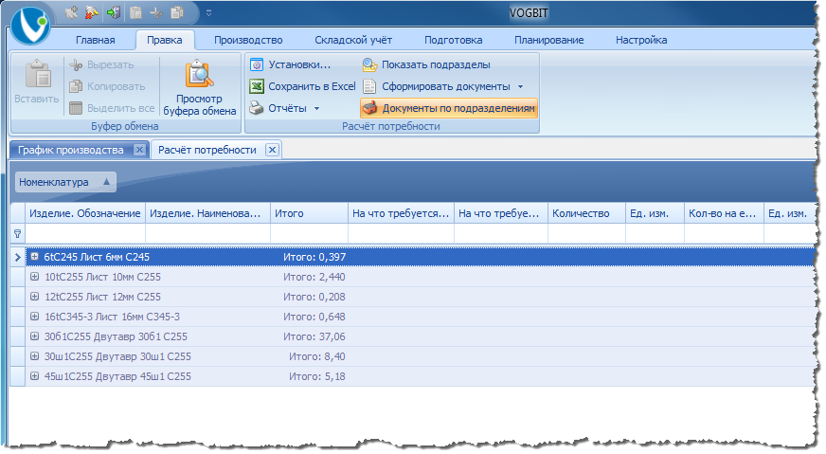826x454 pixels.
Task: Click Вырезать in the clipboard group
Action: click(101, 64)
